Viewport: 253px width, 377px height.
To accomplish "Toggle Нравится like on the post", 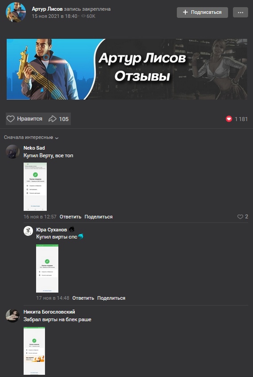I will tap(24, 119).
